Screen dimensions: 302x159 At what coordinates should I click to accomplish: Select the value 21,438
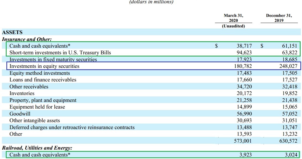pos(290,100)
